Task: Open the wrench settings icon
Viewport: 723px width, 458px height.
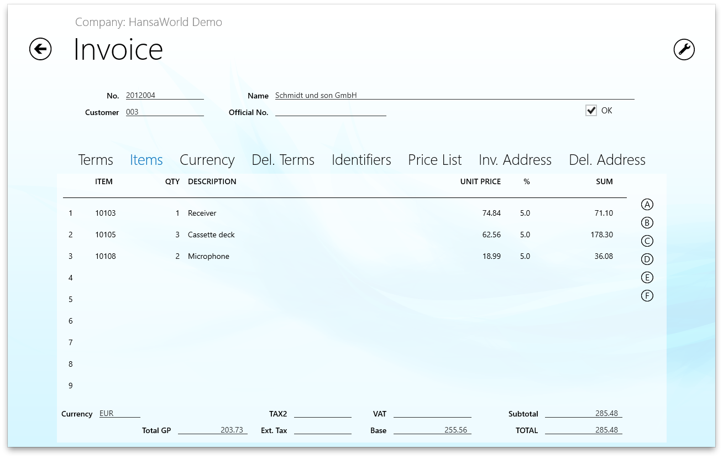Action: 684,49
